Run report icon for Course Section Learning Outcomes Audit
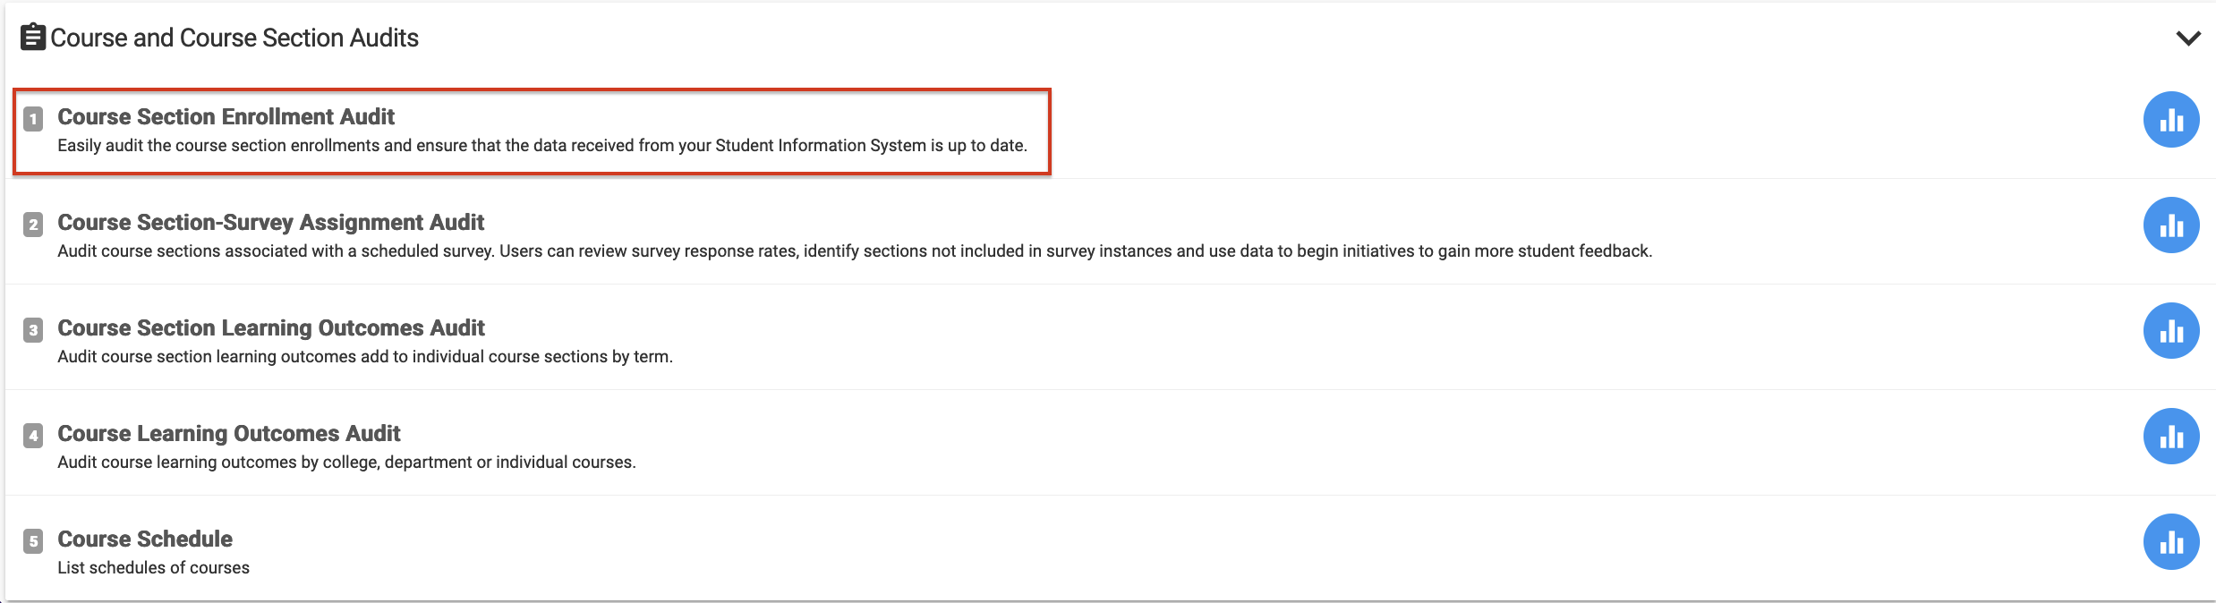This screenshot has width=2216, height=603. 2170,330
